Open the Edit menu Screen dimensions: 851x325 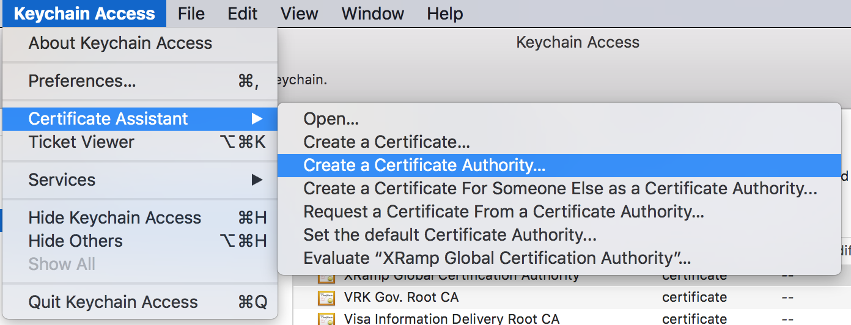point(243,13)
